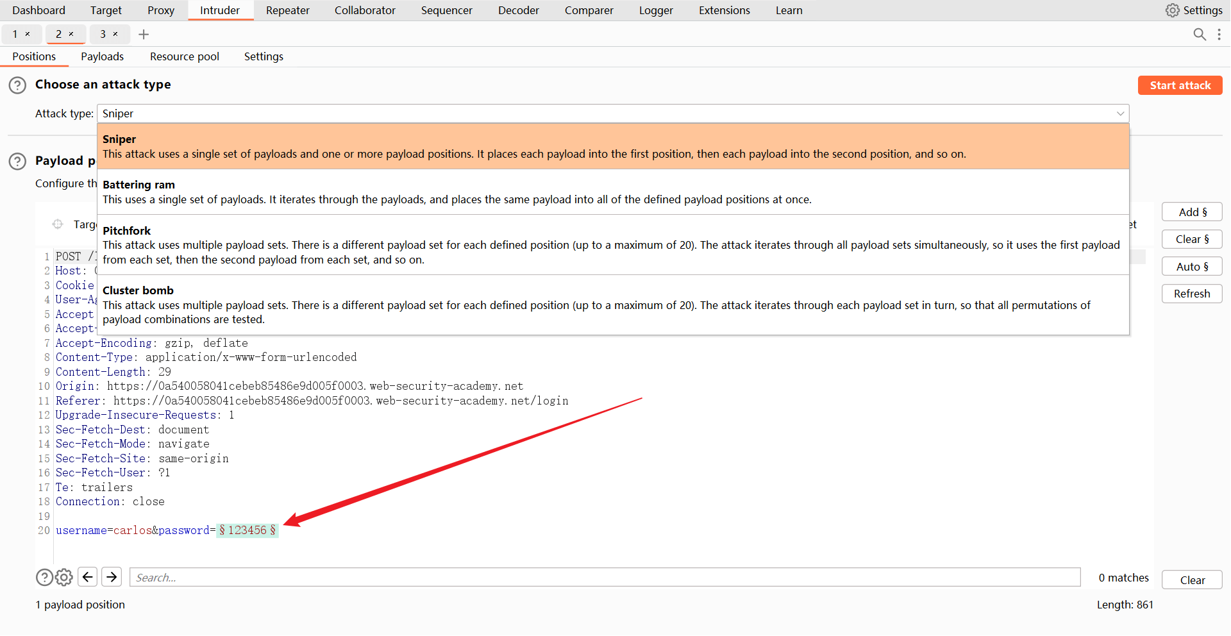Close Intruder tab 1
This screenshot has width=1231, height=636.
coord(28,34)
